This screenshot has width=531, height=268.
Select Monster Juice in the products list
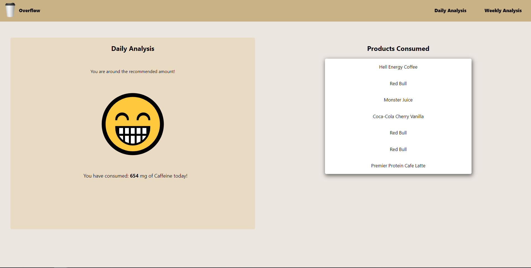(x=398, y=100)
